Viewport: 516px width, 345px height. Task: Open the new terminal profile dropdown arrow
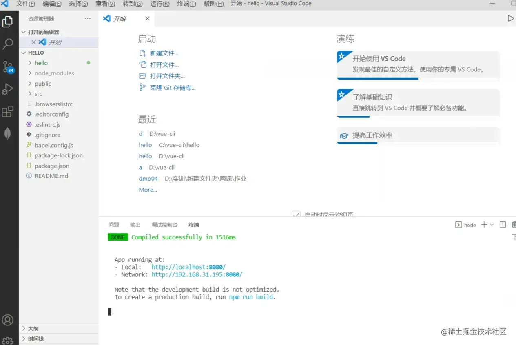click(x=492, y=225)
